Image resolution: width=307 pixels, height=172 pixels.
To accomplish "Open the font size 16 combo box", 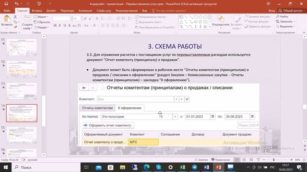I will click(x=77, y=19).
